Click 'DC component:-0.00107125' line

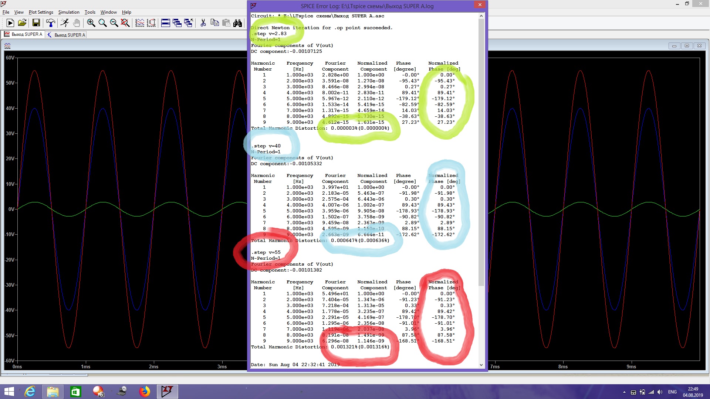coord(287,51)
